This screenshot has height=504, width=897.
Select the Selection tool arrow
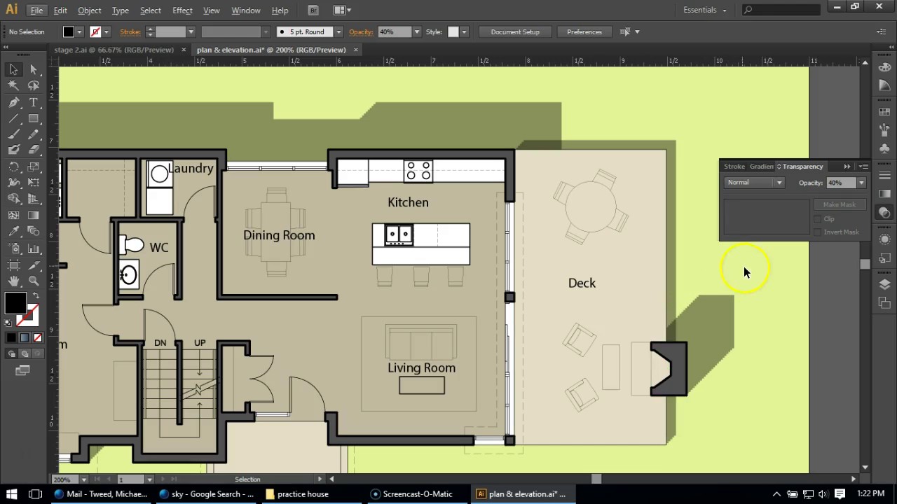(13, 69)
